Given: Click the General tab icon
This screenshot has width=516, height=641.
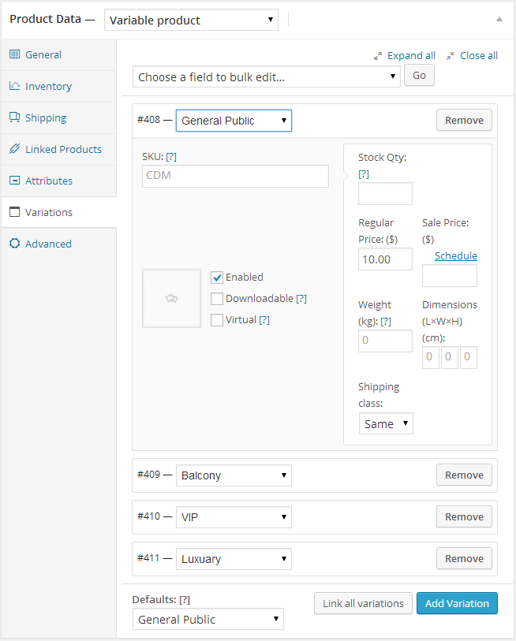Looking at the screenshot, I should click(15, 54).
